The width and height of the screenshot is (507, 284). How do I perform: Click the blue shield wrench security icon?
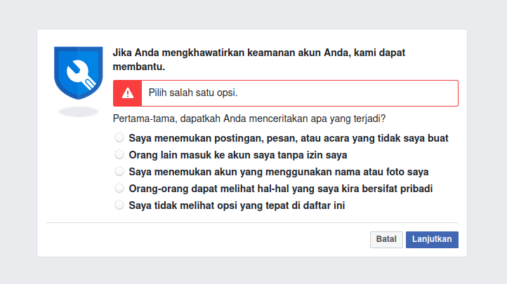click(x=78, y=72)
